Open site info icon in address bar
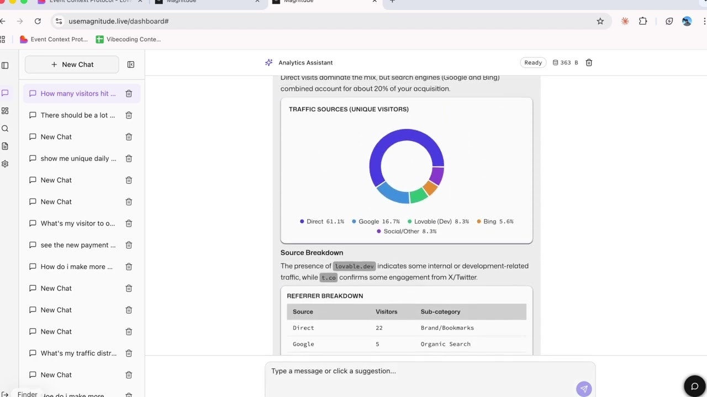Screen dimensions: 707x397 click(59, 21)
